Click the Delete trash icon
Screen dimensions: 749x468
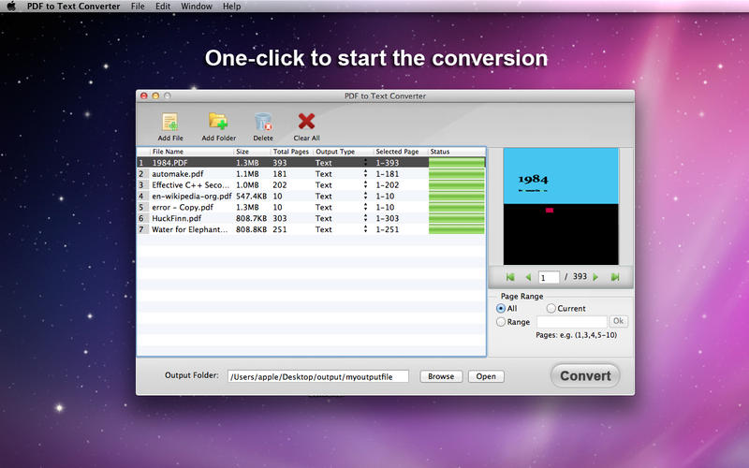click(x=263, y=122)
